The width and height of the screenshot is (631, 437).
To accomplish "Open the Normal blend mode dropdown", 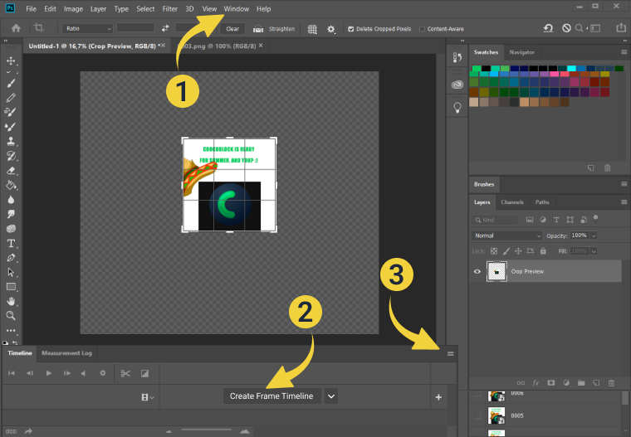I will 507,235.
